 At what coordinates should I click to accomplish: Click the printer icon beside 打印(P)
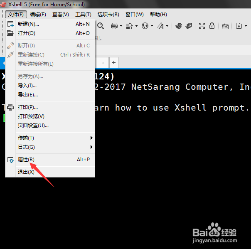10,107
